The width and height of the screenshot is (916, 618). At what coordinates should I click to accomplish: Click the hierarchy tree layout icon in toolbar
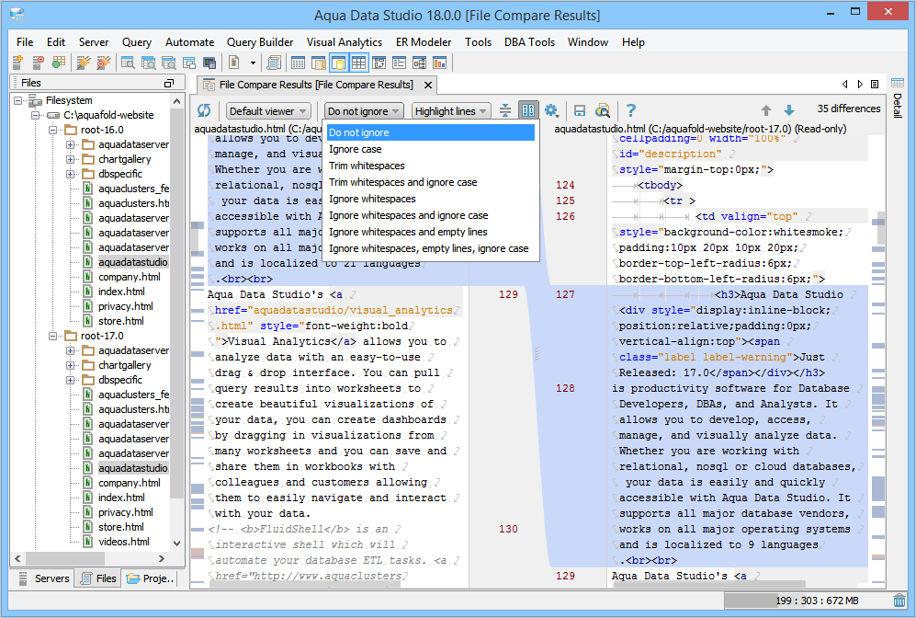pos(419,63)
